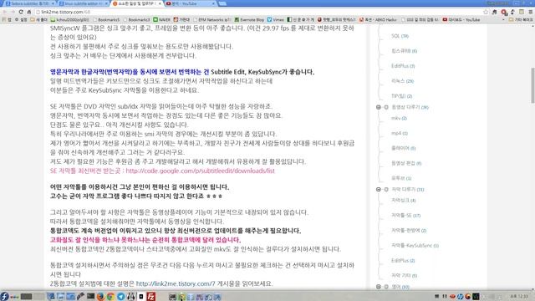Click the HP icon in system tray

tap(460, 296)
